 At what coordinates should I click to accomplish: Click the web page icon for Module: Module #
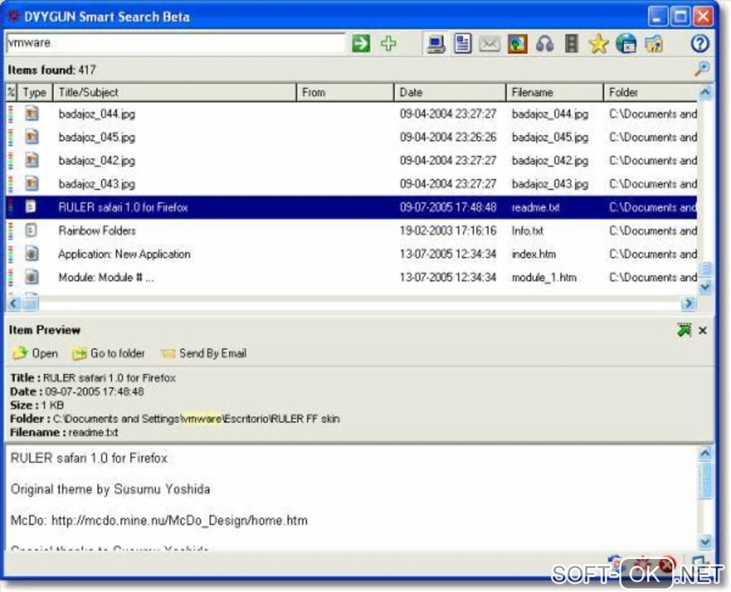coord(32,277)
